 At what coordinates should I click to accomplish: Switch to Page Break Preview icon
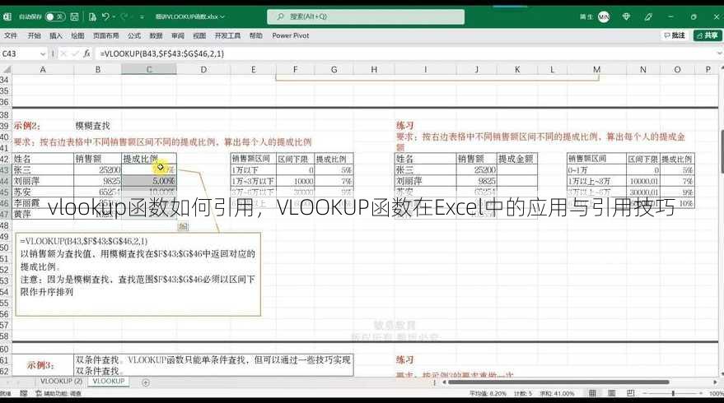(x=630, y=393)
